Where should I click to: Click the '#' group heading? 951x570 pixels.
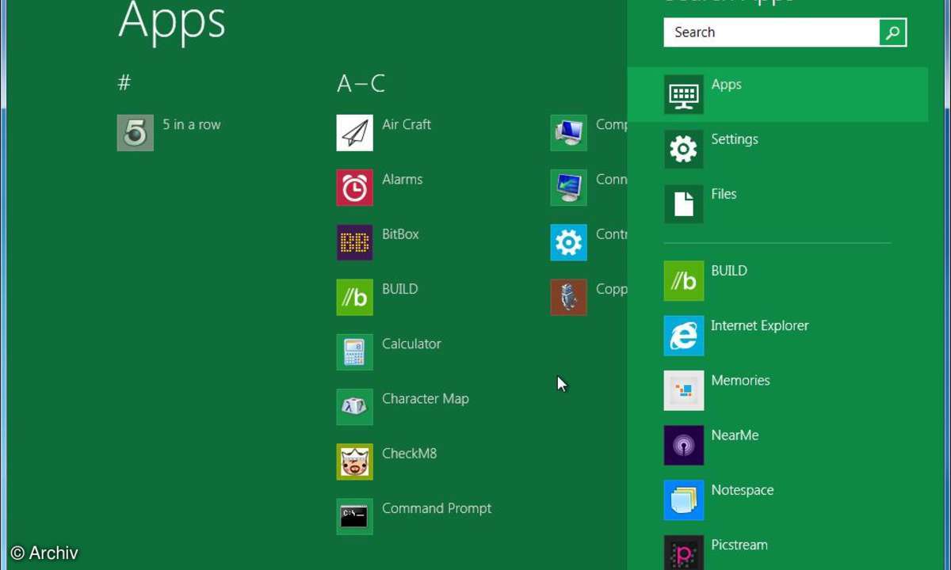[124, 82]
